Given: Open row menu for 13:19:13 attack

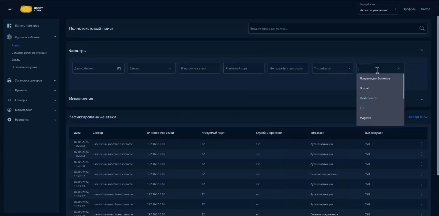Looking at the screenshot, I should 422,184.
